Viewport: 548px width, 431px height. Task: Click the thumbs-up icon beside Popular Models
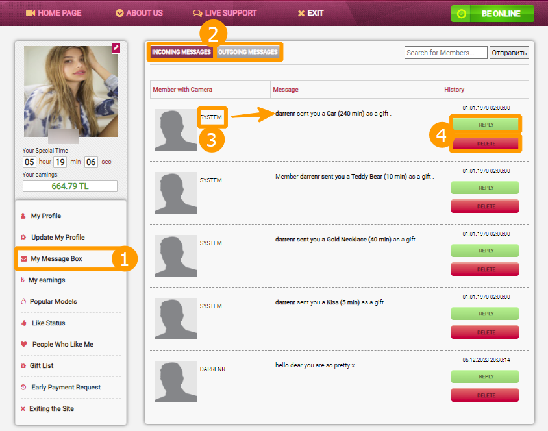pyautogui.click(x=23, y=302)
